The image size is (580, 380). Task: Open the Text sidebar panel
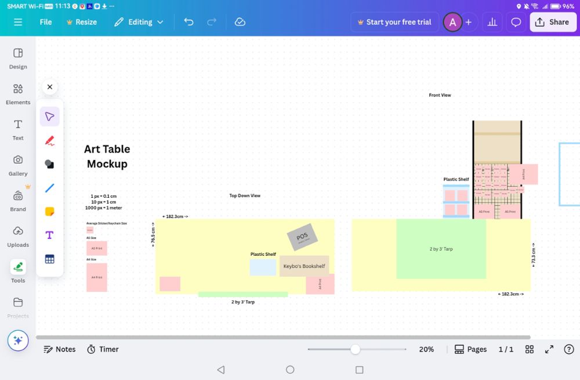[18, 130]
